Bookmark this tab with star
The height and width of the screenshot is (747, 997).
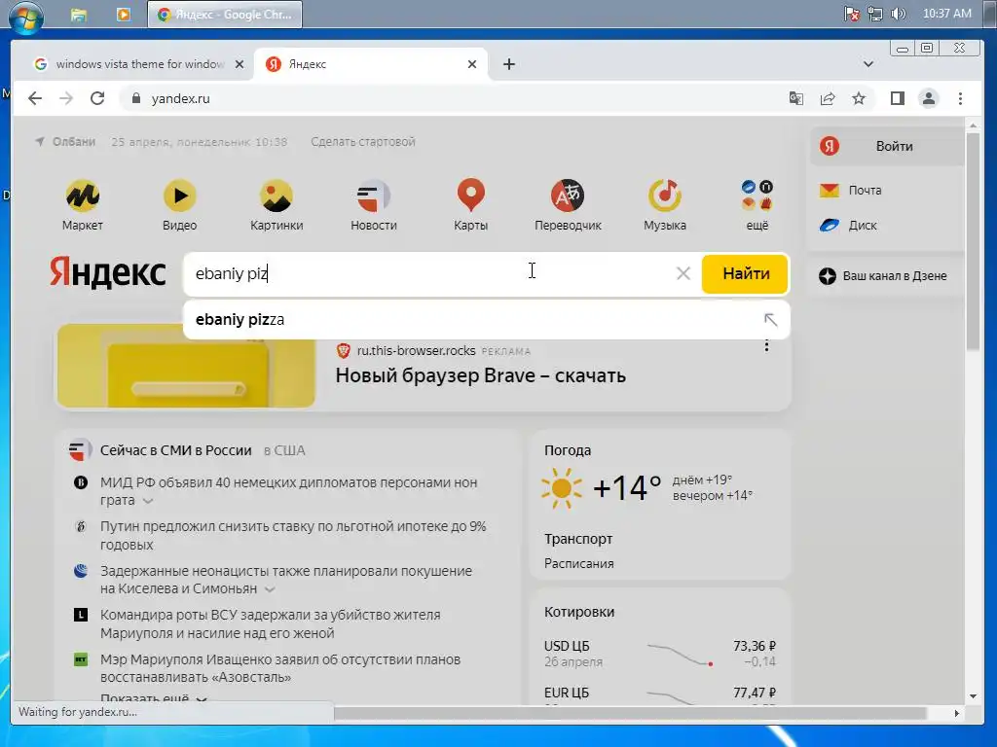pos(859,98)
